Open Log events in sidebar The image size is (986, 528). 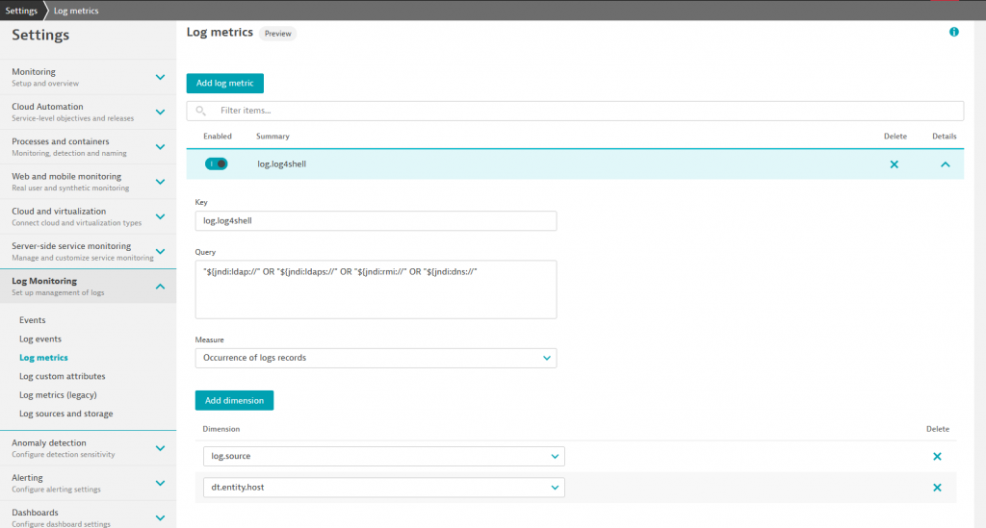coord(40,339)
